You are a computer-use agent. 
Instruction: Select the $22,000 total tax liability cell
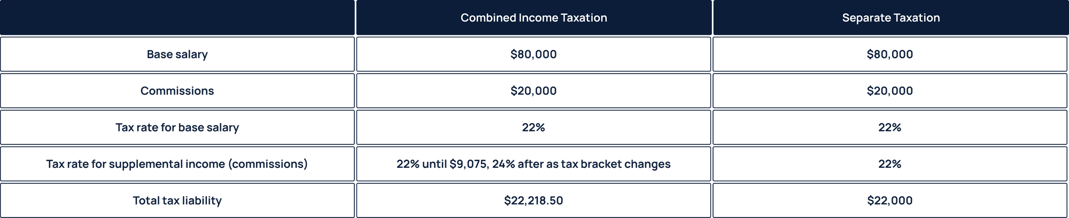coord(890,200)
